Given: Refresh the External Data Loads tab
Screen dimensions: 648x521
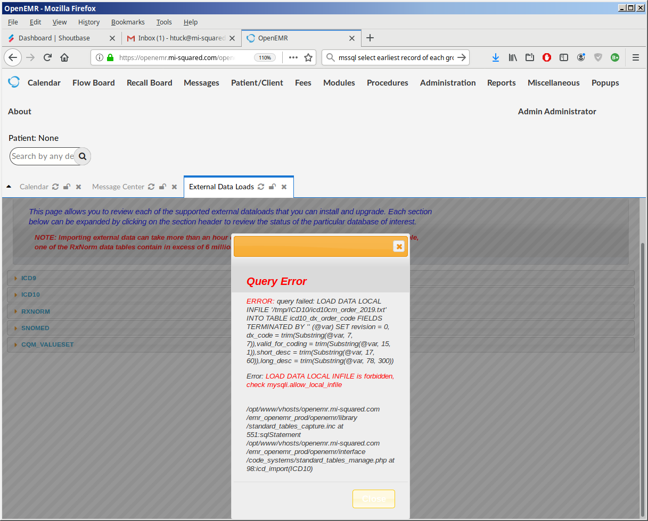Looking at the screenshot, I should [261, 187].
